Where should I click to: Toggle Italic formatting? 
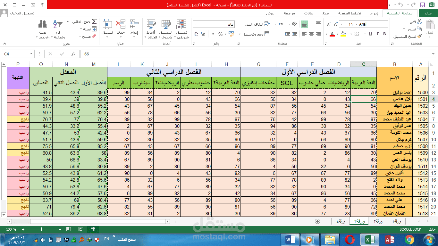[x=377, y=34]
